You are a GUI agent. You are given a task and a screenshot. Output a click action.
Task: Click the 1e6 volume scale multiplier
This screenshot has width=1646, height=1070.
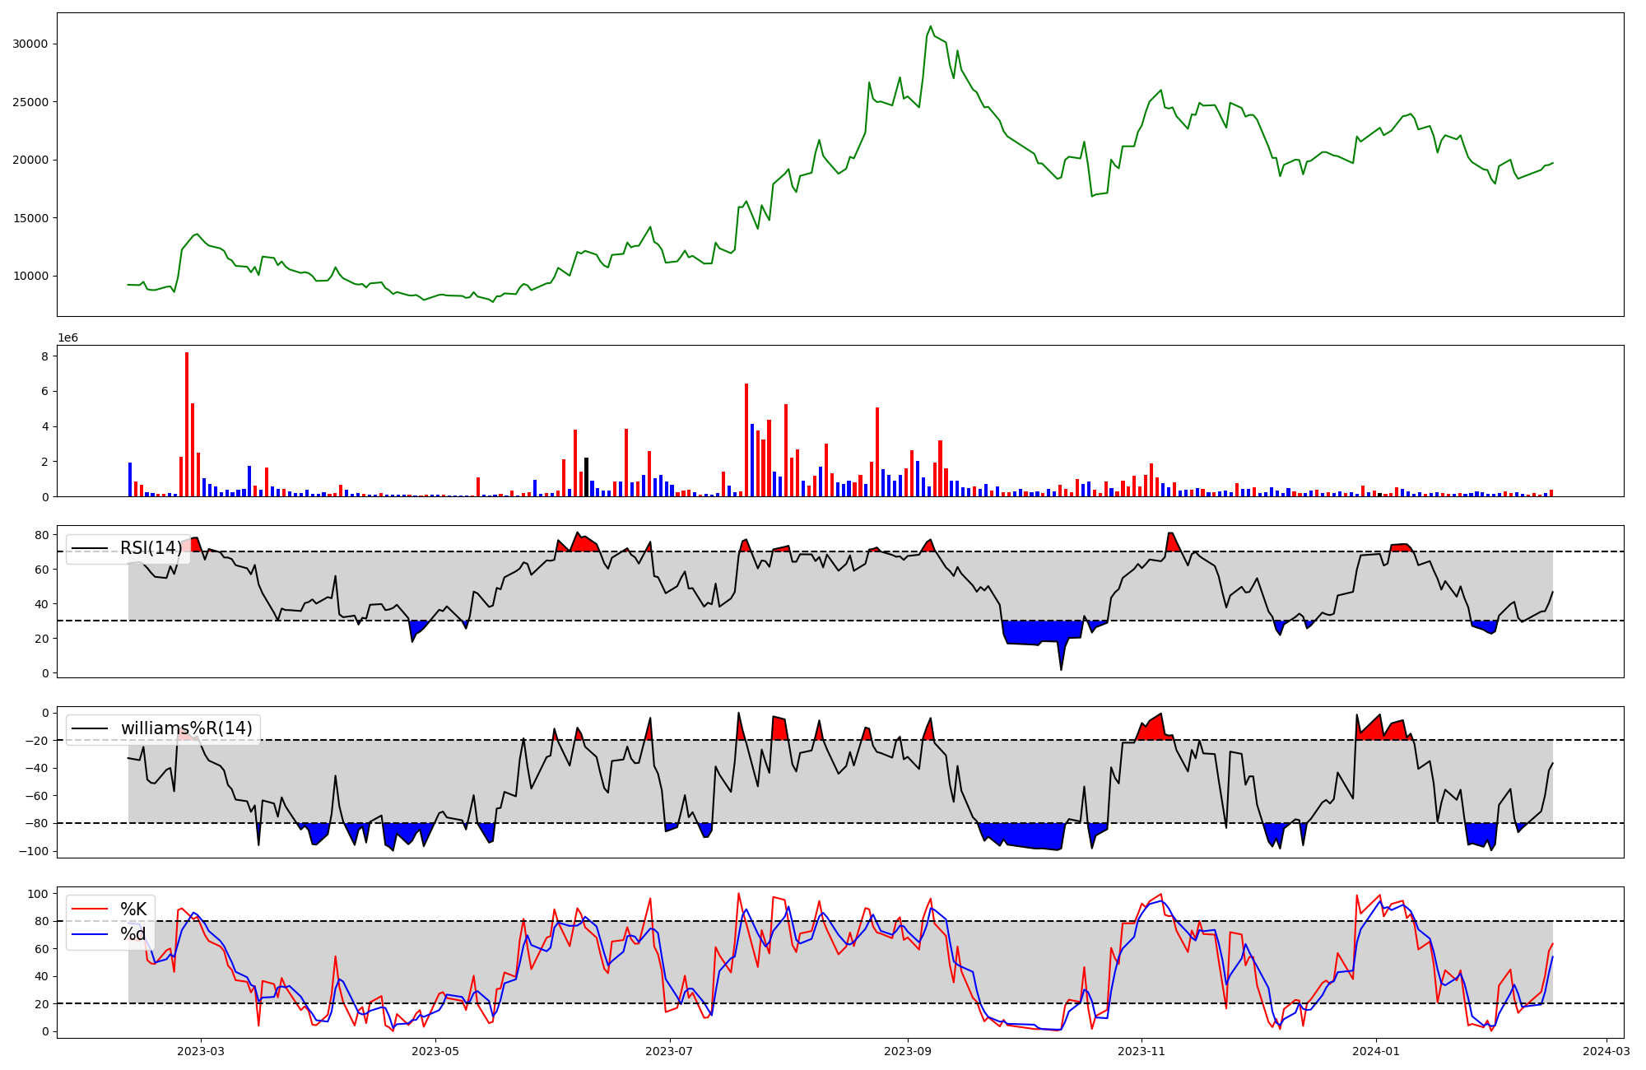pyautogui.click(x=67, y=337)
